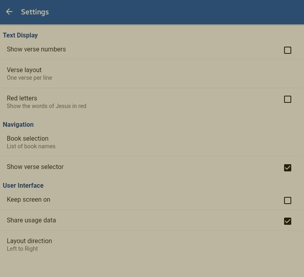
Task: Select the Navigation section header
Action: (18, 124)
